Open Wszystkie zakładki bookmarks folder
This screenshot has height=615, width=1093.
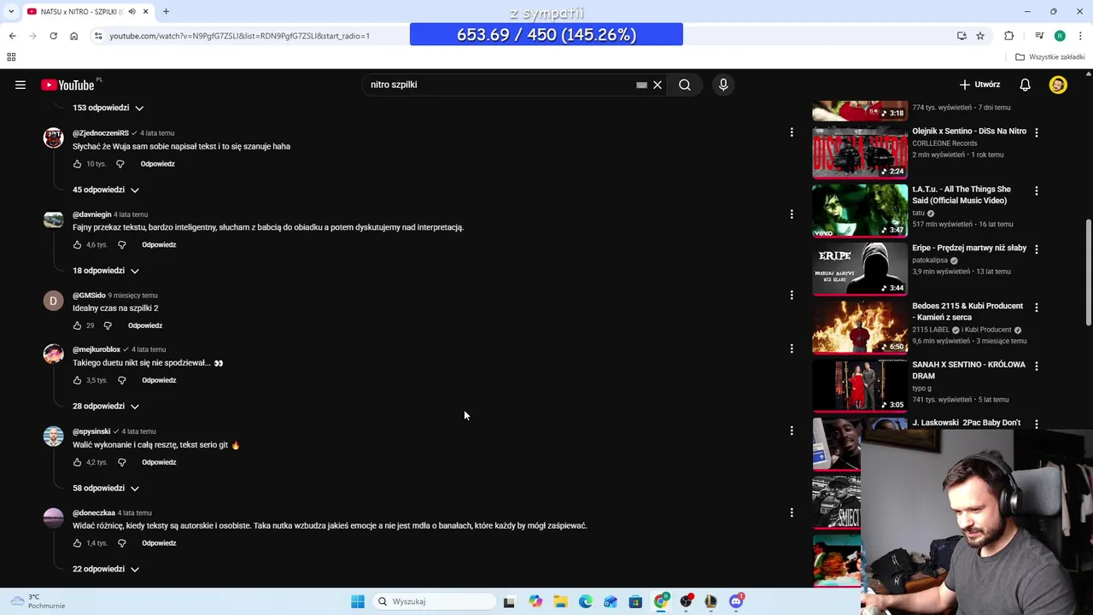1050,57
